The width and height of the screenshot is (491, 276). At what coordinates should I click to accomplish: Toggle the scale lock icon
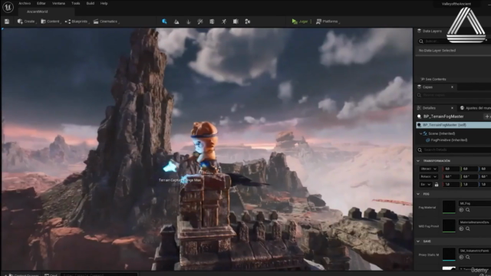tap(437, 185)
